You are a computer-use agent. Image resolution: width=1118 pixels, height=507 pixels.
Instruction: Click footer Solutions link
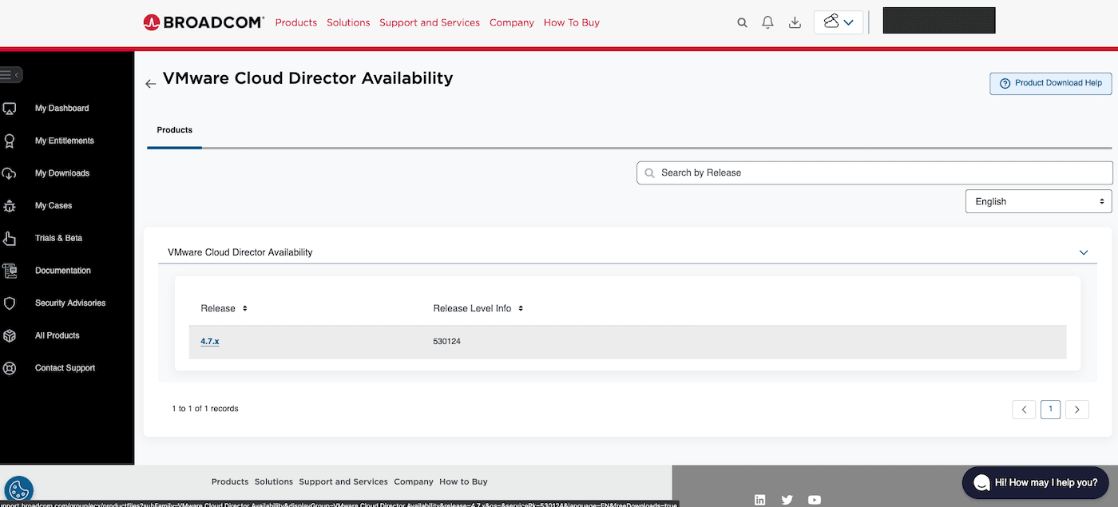(274, 481)
